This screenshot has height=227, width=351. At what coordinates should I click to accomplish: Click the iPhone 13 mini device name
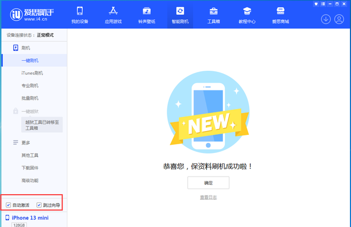[x=30, y=218]
